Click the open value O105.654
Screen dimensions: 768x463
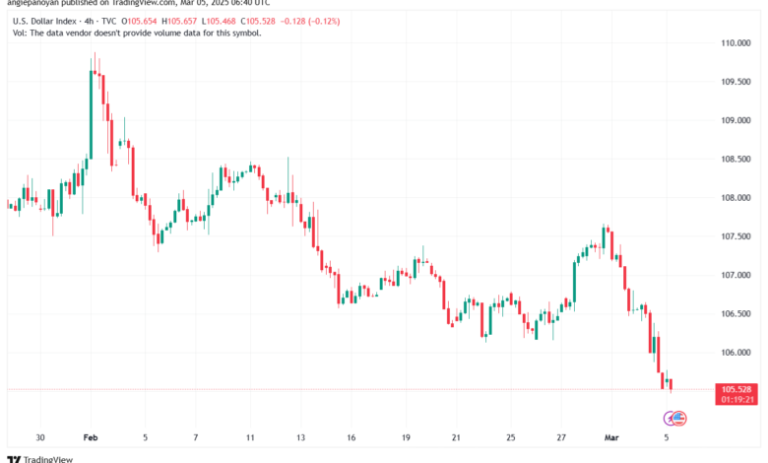tap(139, 21)
